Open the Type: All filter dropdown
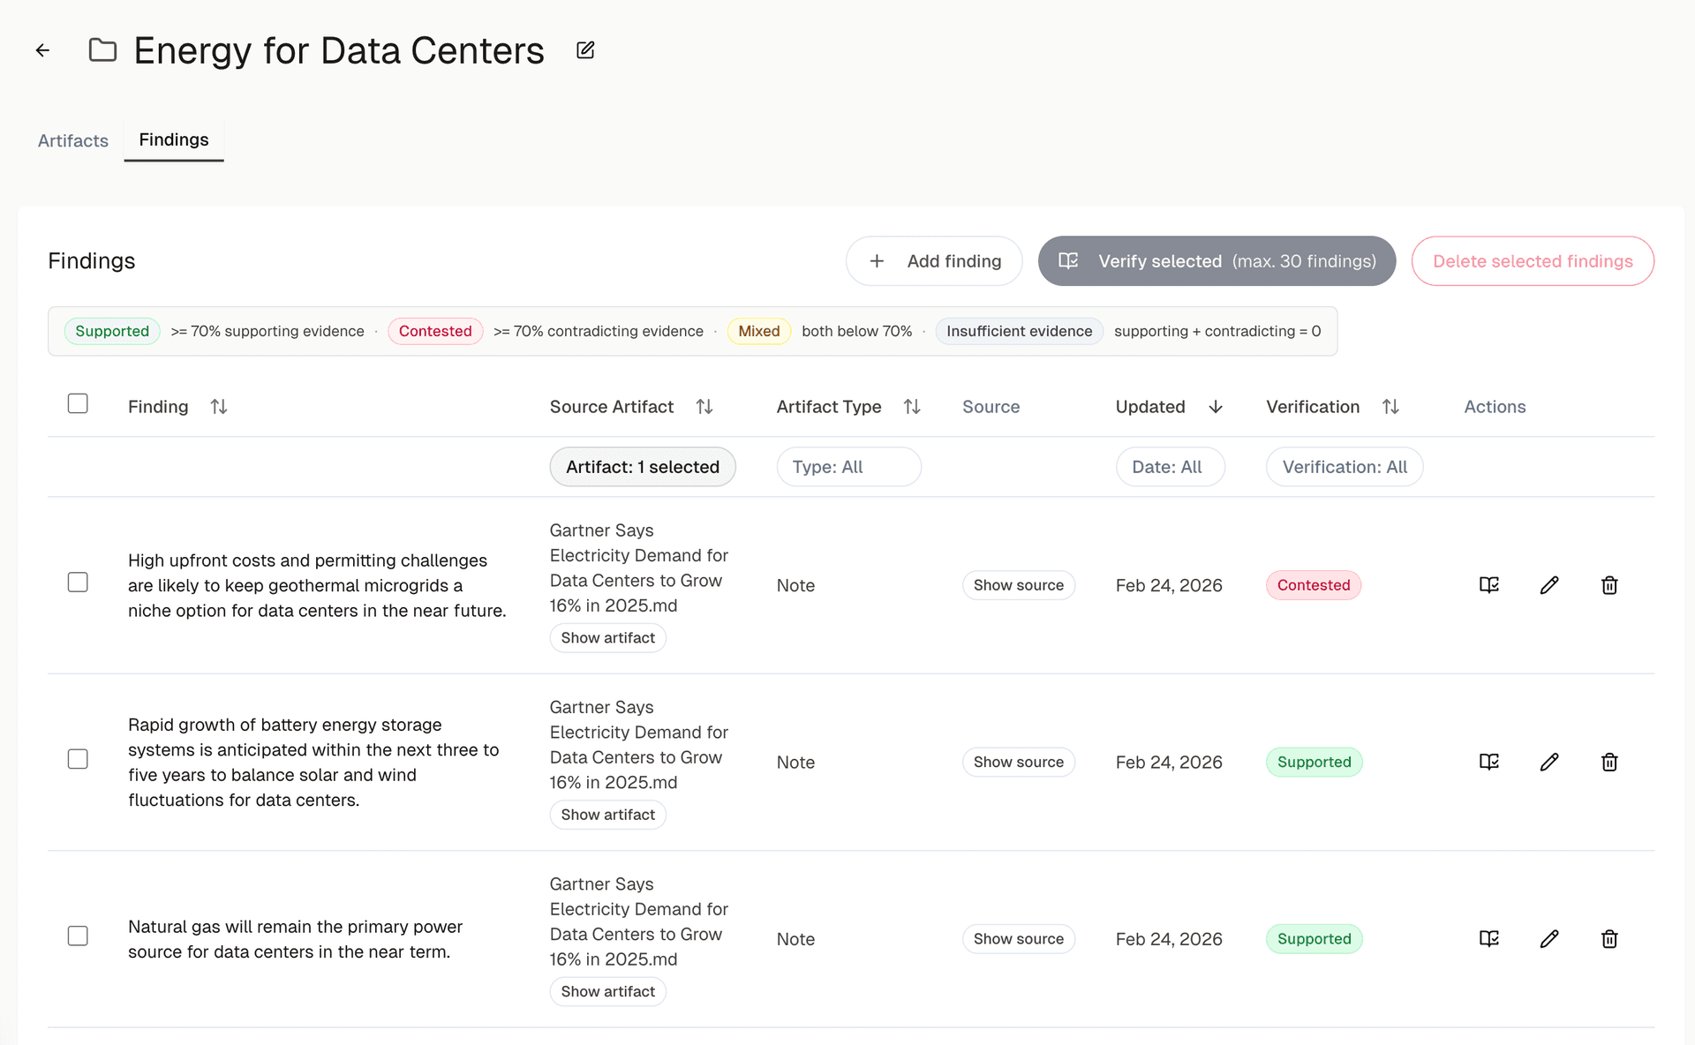Image resolution: width=1695 pixels, height=1045 pixels. pos(848,467)
